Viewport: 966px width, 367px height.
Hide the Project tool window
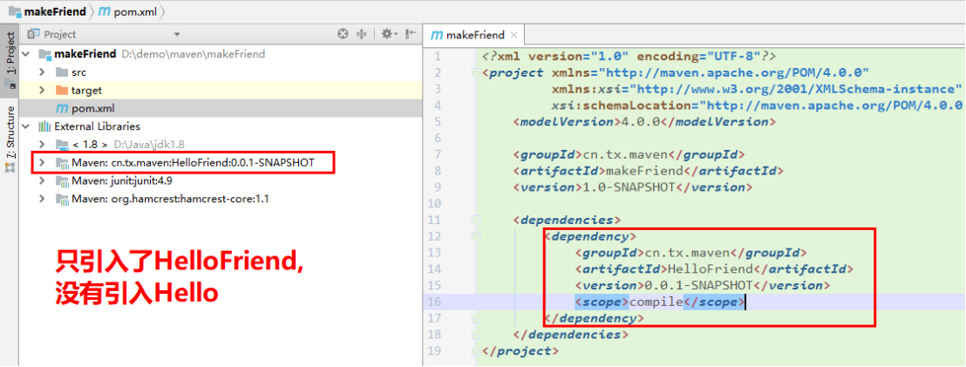pyautogui.click(x=411, y=35)
